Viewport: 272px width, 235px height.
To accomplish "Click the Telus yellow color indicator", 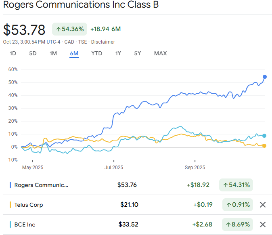I will [x=10, y=205].
